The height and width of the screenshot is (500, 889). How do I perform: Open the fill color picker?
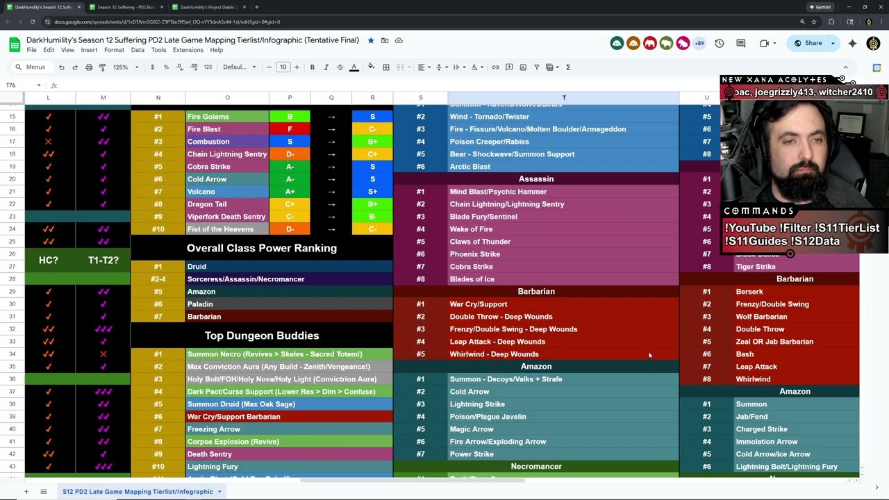tap(371, 67)
